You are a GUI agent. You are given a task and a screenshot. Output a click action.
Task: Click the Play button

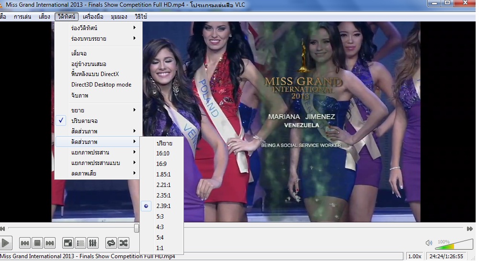point(5,243)
